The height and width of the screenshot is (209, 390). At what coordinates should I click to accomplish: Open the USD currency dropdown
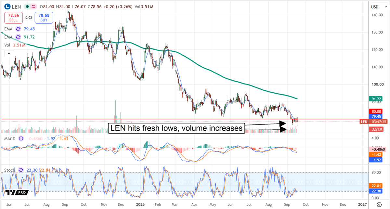[378, 7]
